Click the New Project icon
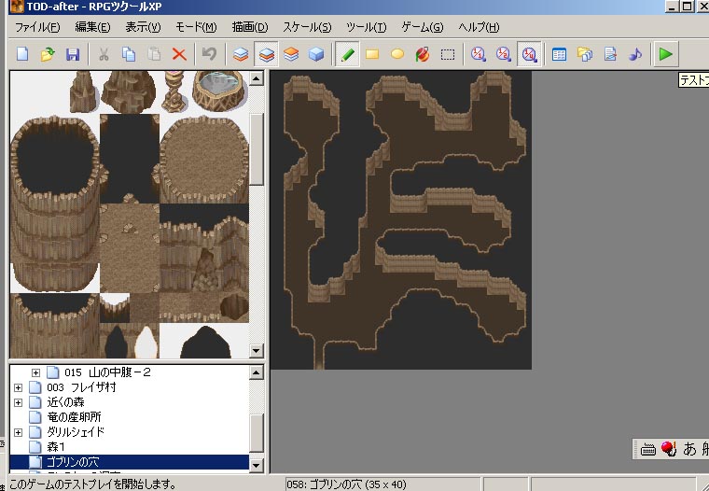709x491 pixels. coord(22,54)
